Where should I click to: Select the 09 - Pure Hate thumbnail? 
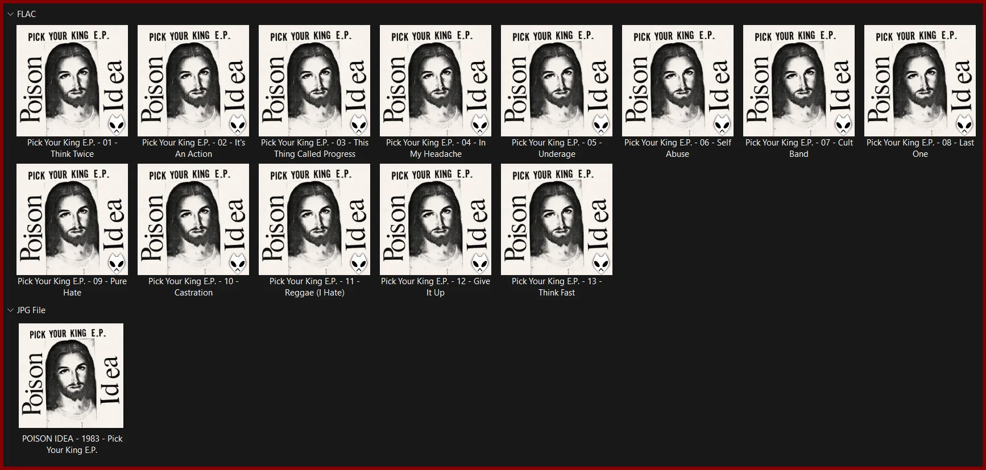(72, 219)
